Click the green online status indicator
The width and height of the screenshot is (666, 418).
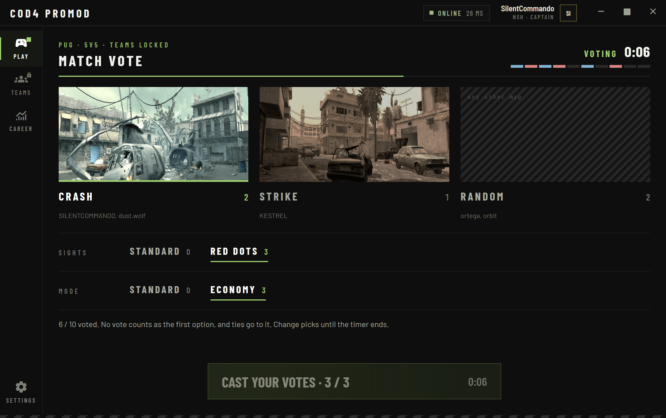click(x=431, y=13)
